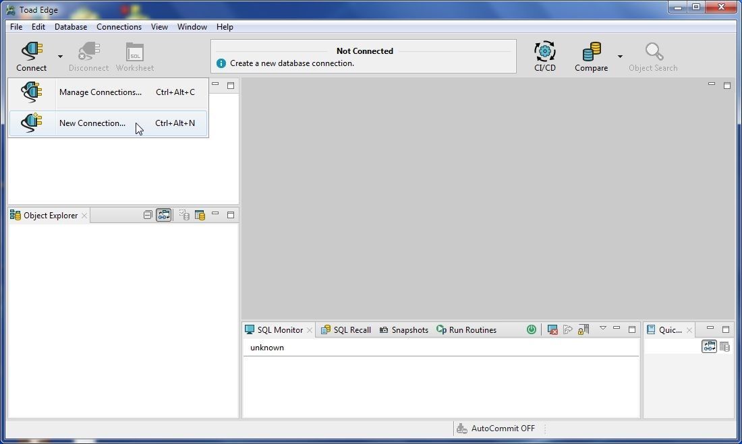This screenshot has width=742, height=444.
Task: Open the CI/CD tool icon
Action: pos(544,51)
